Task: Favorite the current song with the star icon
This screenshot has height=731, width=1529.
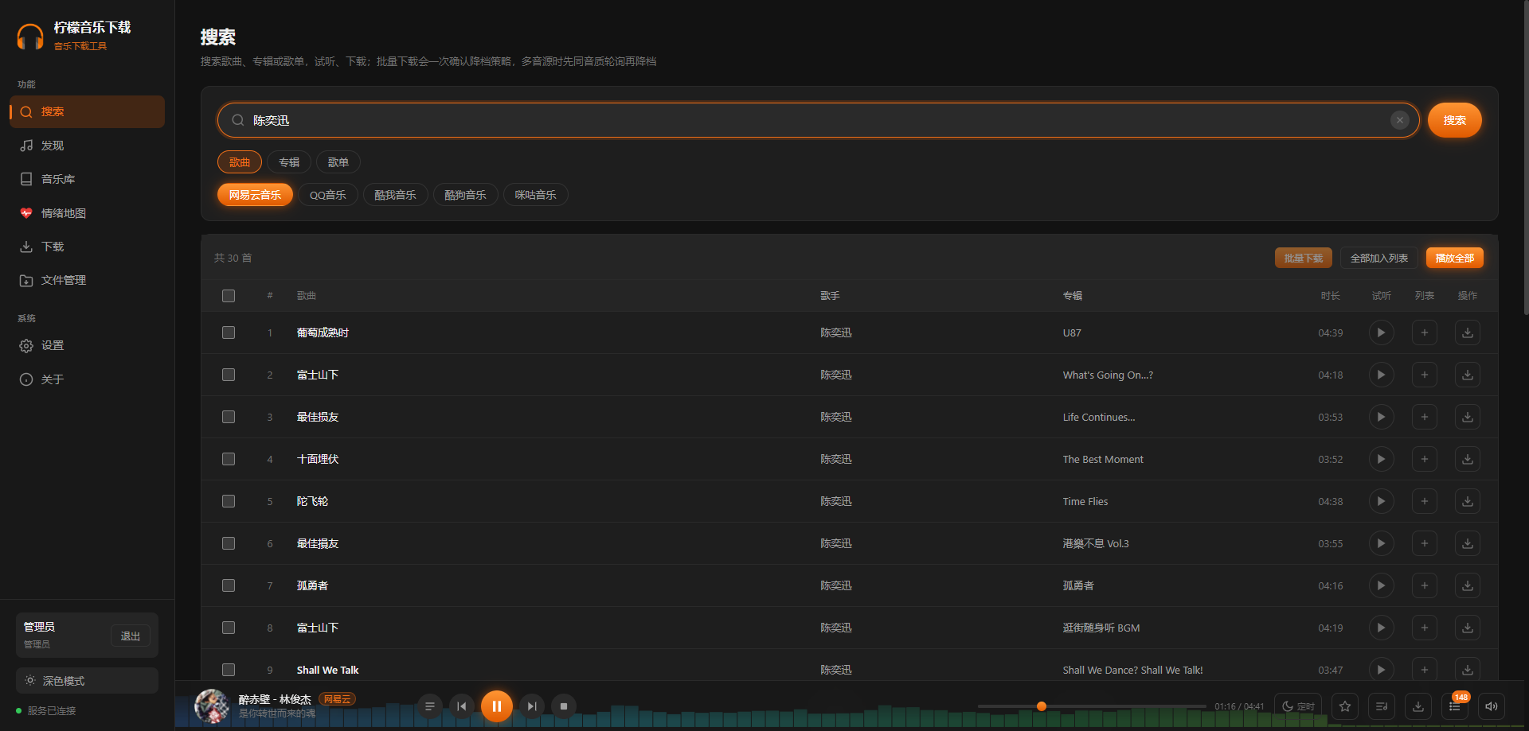Action: pos(1345,706)
